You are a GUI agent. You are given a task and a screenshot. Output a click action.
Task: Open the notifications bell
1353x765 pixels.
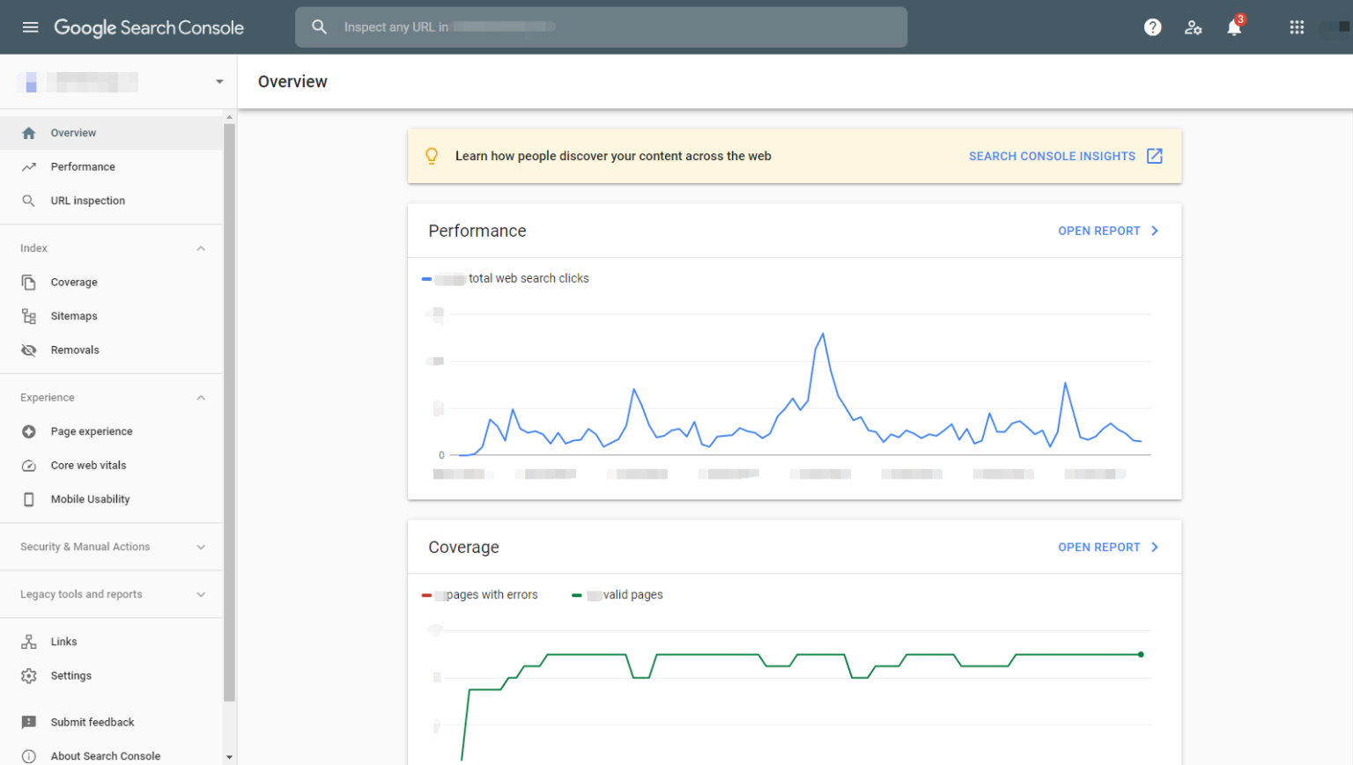click(x=1234, y=28)
